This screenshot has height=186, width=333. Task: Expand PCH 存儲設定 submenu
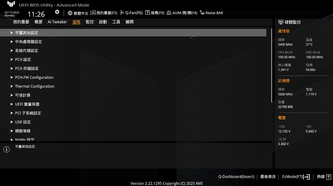click(27, 68)
